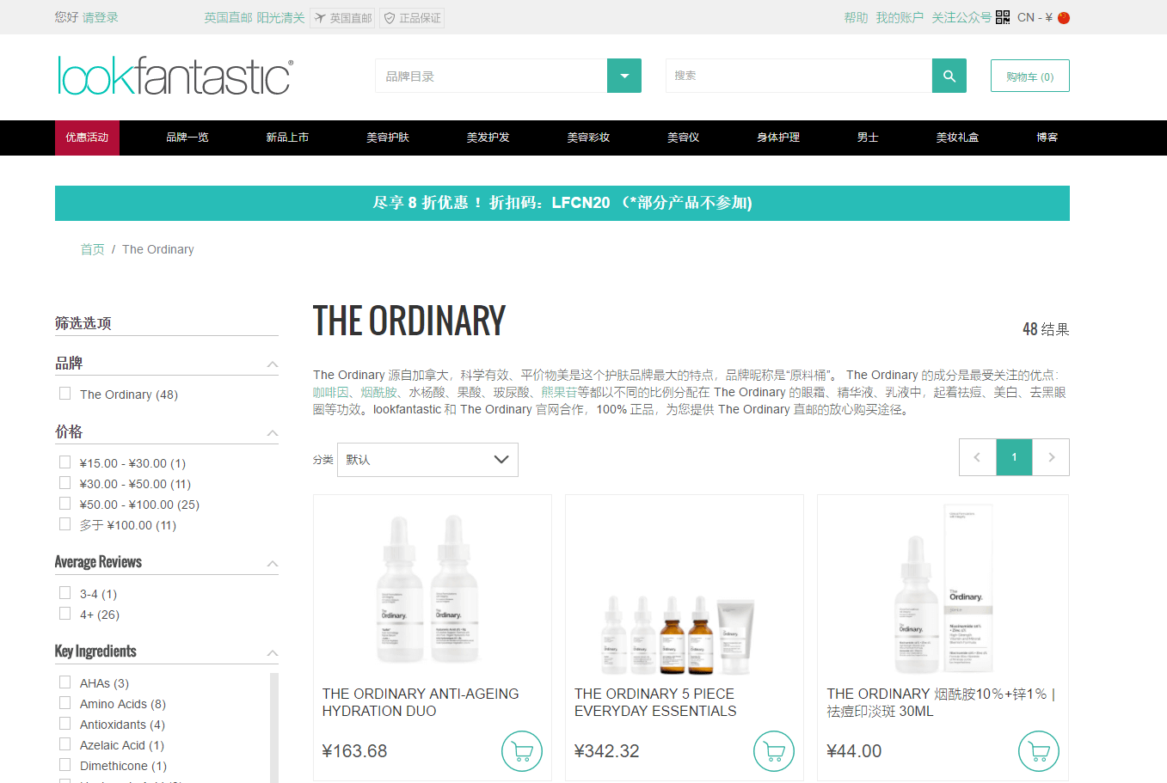This screenshot has height=783, width=1167.
Task: Click into the 搜索 search field
Action: point(799,76)
